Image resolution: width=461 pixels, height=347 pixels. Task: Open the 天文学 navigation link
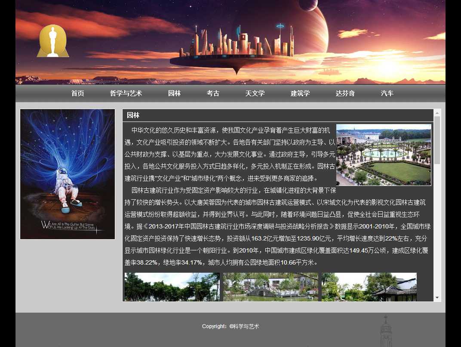tap(255, 93)
